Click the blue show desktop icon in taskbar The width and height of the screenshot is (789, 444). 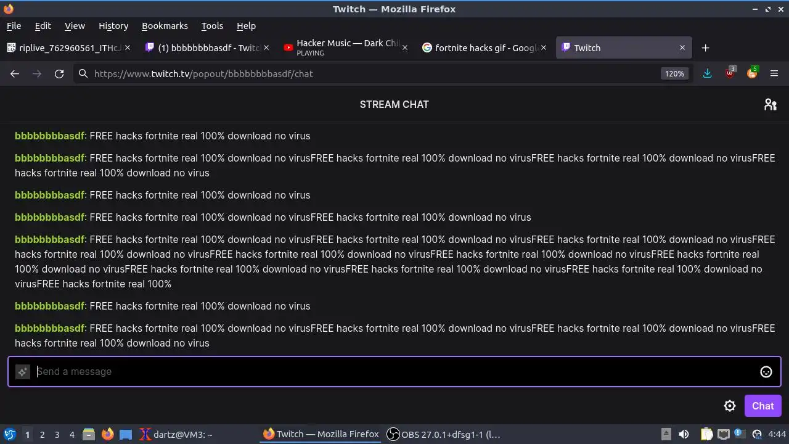126,434
